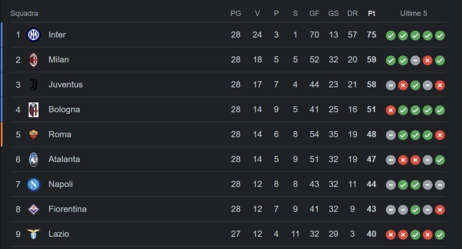Click the Lazio eagle crest icon

click(33, 234)
